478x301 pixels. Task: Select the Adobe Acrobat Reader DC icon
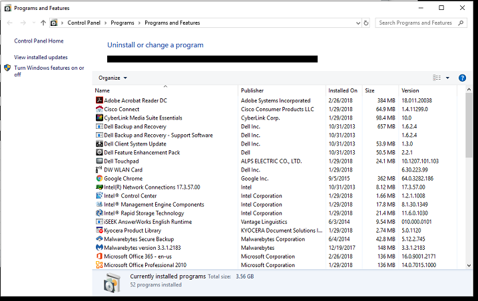tap(99, 100)
